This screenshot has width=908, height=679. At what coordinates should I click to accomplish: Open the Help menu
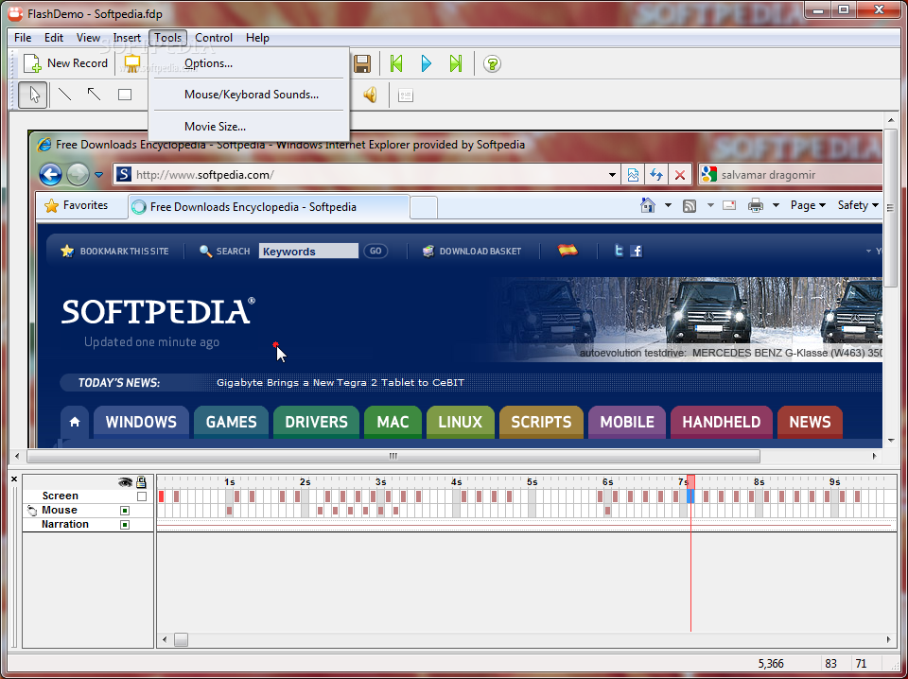pyautogui.click(x=257, y=38)
